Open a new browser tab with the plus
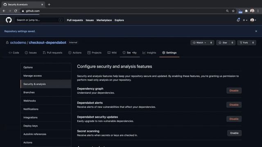 pos(49,4)
